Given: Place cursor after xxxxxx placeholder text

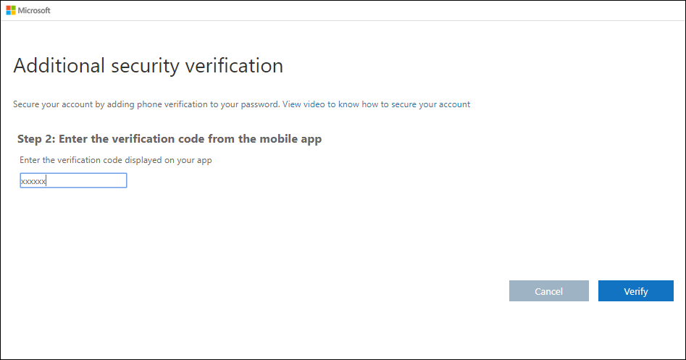Looking at the screenshot, I should click(x=47, y=181).
